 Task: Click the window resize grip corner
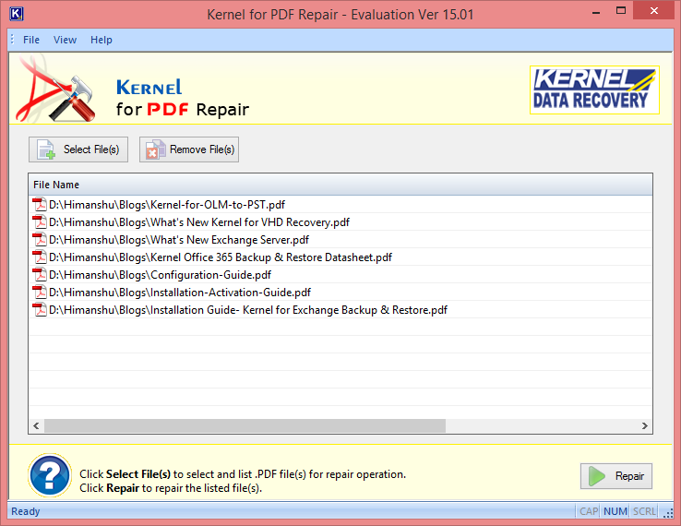668,513
